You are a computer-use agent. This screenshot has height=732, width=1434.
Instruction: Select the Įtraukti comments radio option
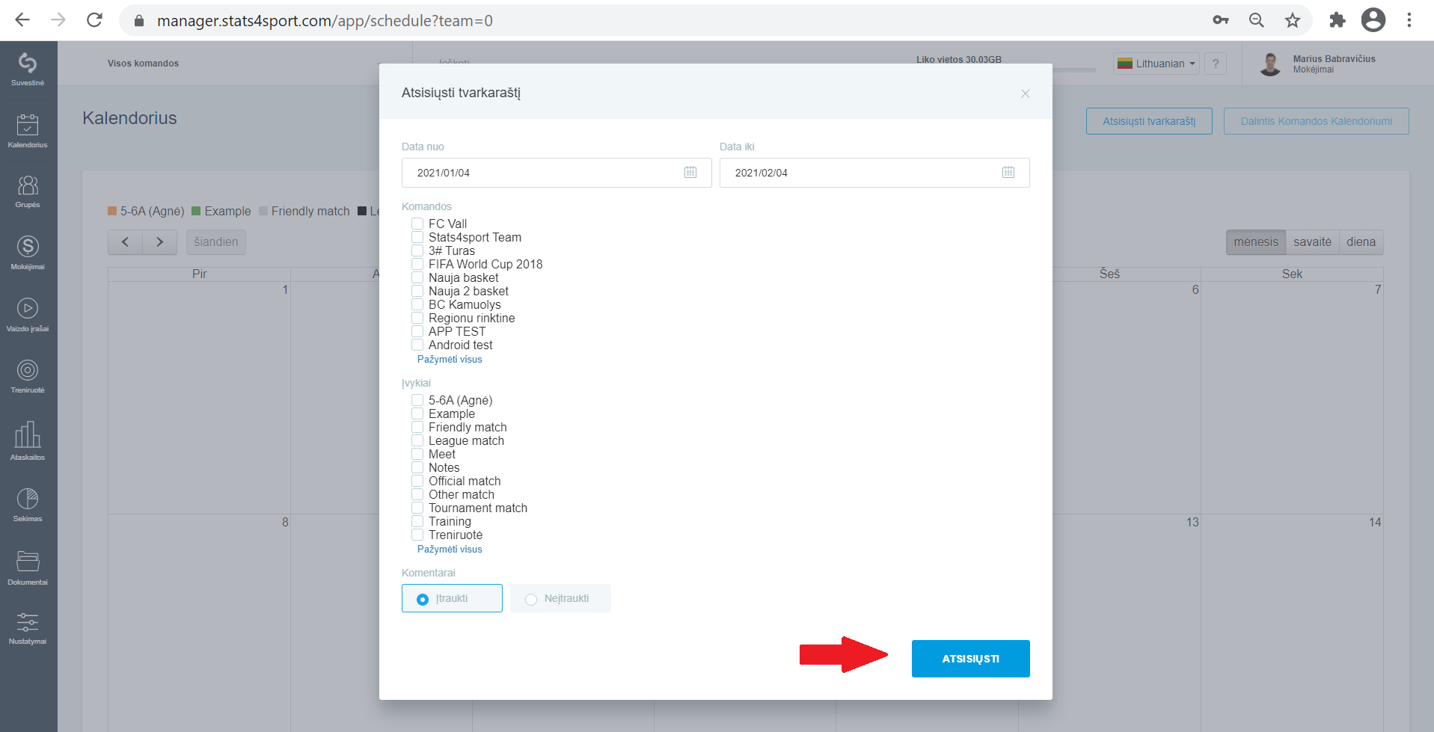(x=452, y=598)
